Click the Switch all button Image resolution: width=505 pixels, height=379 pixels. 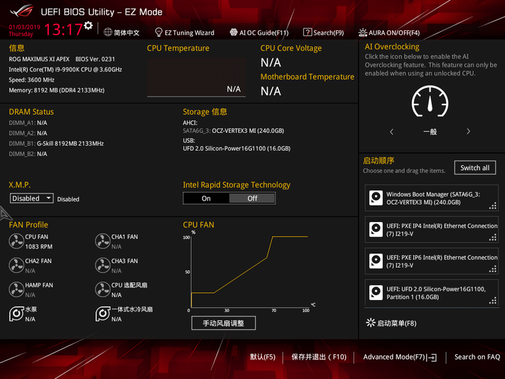[x=475, y=168]
